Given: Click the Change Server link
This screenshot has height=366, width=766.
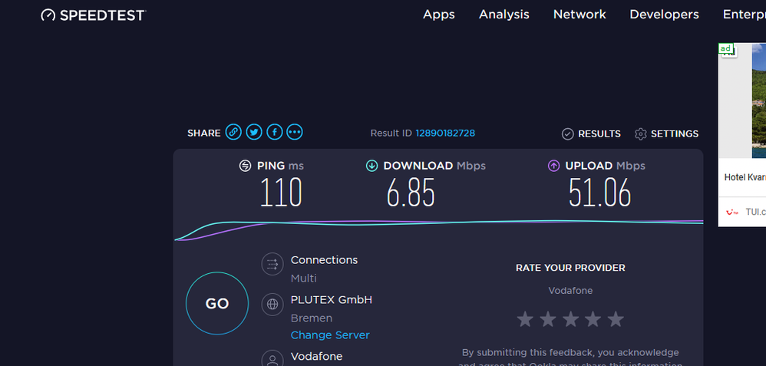Looking at the screenshot, I should 330,335.
